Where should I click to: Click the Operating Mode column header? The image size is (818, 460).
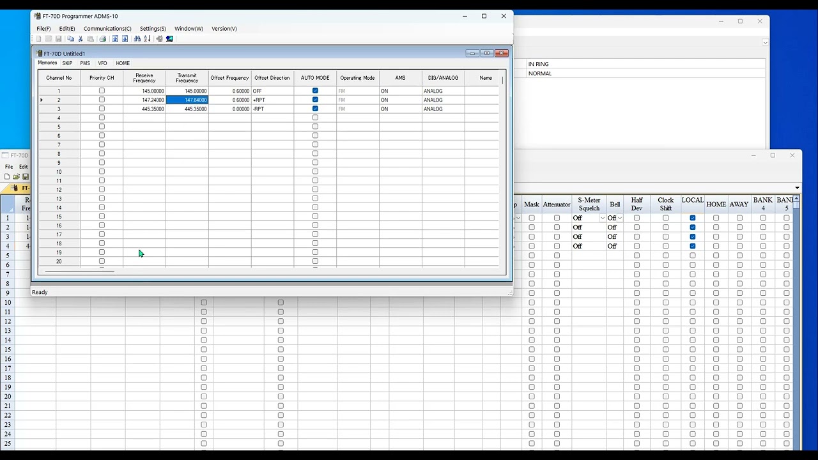[x=357, y=78]
